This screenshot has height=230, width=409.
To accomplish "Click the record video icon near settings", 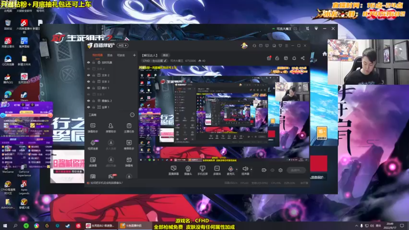I will tap(264, 170).
